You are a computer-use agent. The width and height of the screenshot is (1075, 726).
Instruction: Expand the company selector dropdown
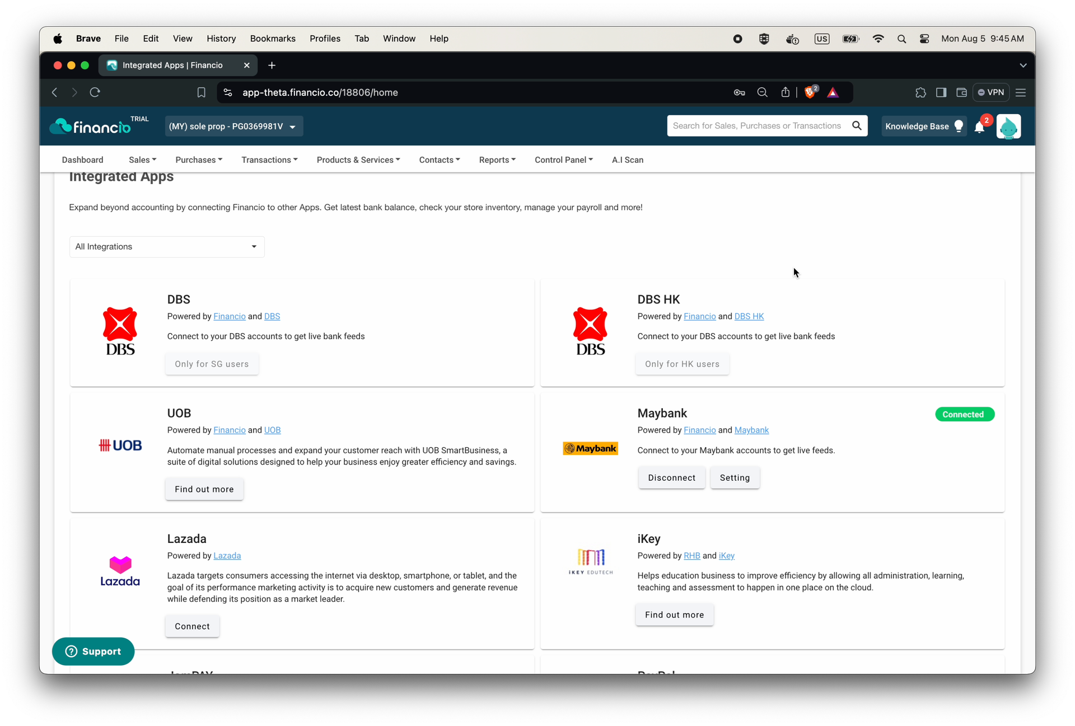coord(234,127)
